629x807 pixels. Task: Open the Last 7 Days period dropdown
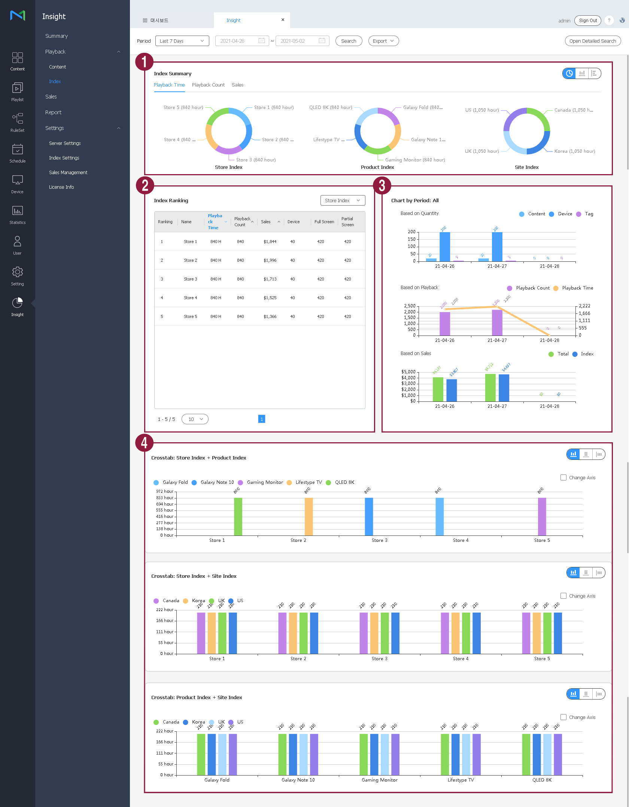[x=182, y=41]
